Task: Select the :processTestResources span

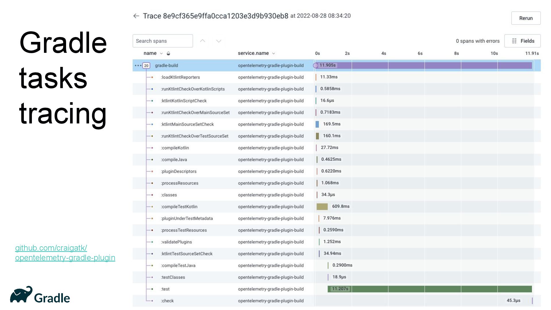Action: point(184,230)
